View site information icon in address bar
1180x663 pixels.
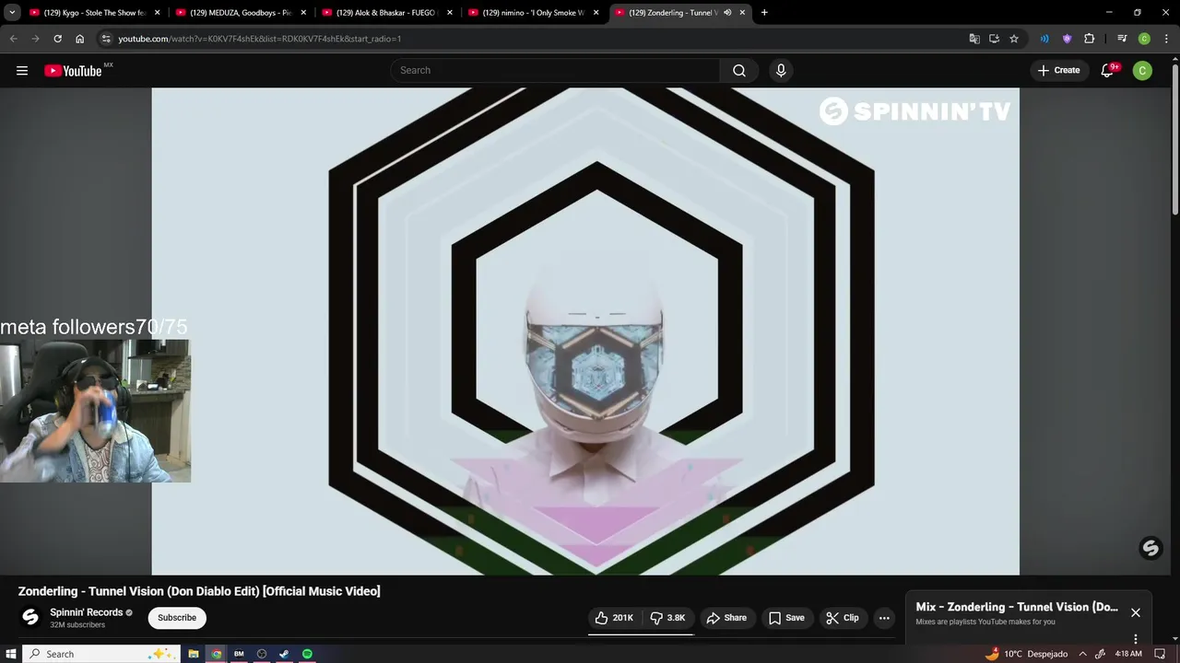[x=106, y=39]
